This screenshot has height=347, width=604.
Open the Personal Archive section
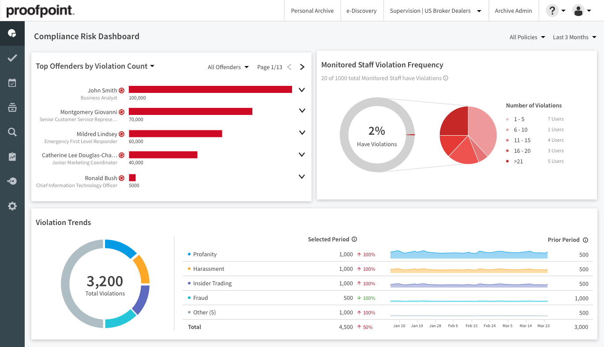pyautogui.click(x=312, y=11)
